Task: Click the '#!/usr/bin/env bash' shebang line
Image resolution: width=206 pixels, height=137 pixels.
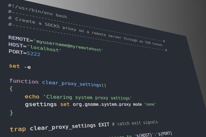Action: pos(38,11)
